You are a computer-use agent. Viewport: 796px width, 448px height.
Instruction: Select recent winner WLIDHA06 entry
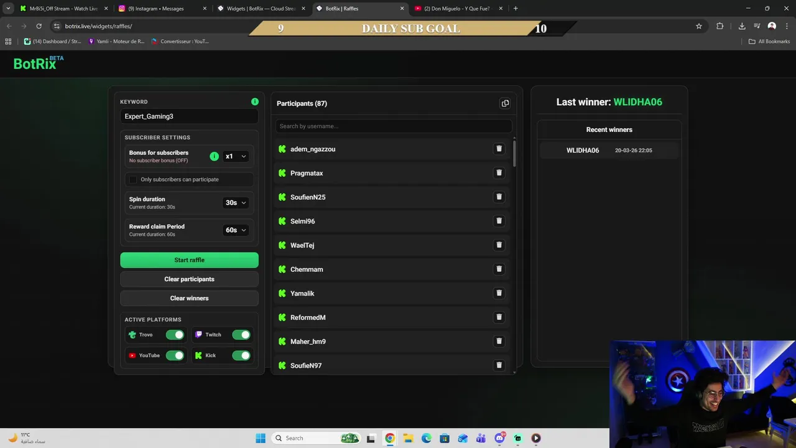pos(609,151)
